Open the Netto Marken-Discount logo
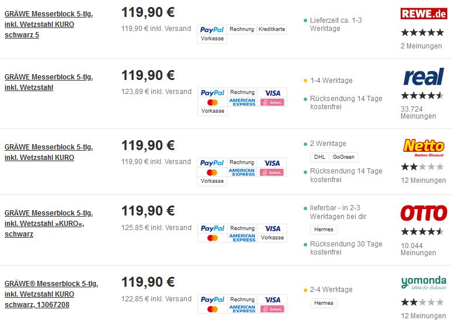The width and height of the screenshot is (452, 320). coord(423,148)
